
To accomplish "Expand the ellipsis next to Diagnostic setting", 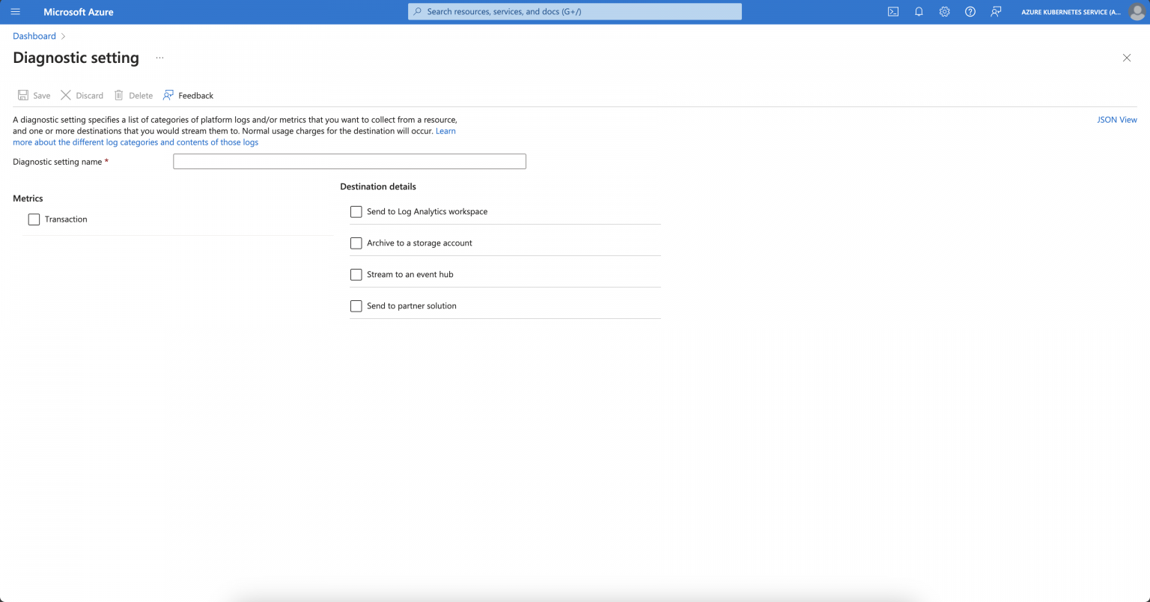I will pyautogui.click(x=159, y=58).
